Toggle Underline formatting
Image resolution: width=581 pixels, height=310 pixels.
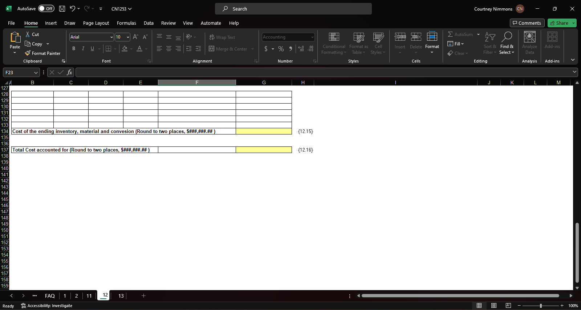[93, 49]
